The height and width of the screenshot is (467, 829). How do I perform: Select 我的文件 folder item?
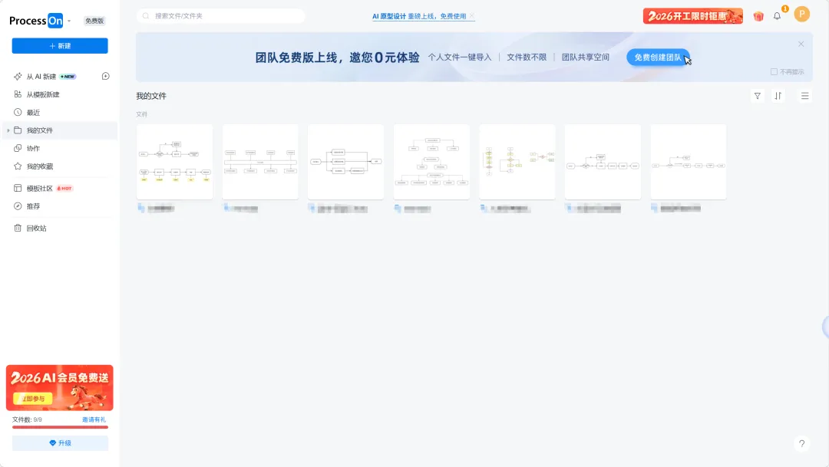pyautogui.click(x=61, y=130)
